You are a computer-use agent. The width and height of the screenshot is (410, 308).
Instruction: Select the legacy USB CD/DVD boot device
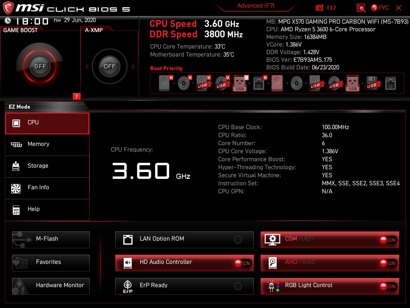pos(334,83)
